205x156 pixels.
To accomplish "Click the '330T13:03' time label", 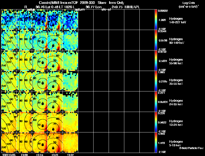I will 9,155.
